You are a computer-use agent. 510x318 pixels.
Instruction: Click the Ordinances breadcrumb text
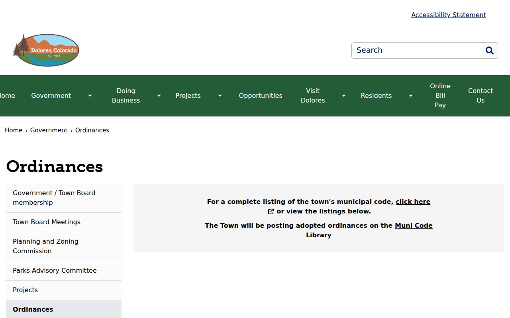[92, 130]
